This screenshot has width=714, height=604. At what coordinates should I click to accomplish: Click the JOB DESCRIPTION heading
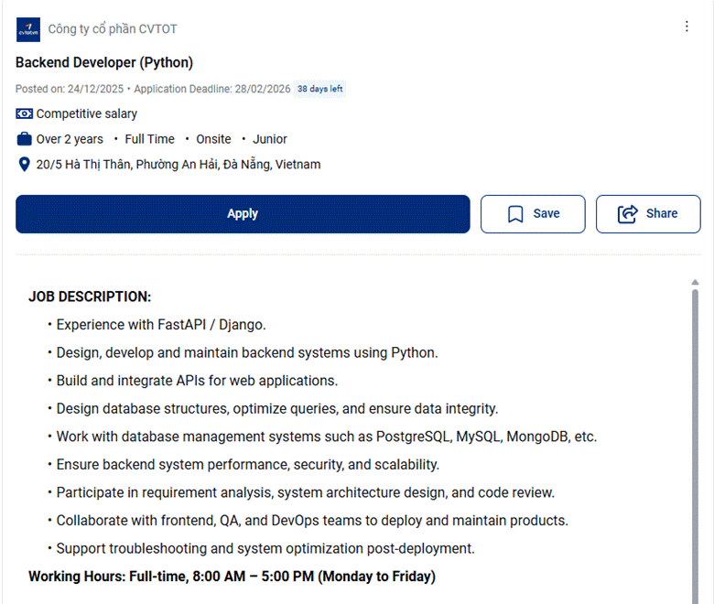point(90,297)
